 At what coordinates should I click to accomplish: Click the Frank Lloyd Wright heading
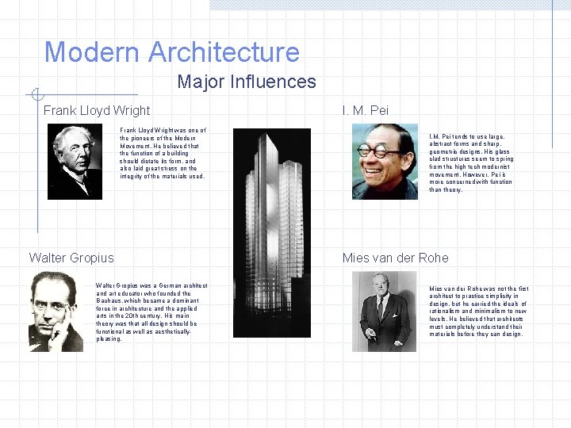97,110
